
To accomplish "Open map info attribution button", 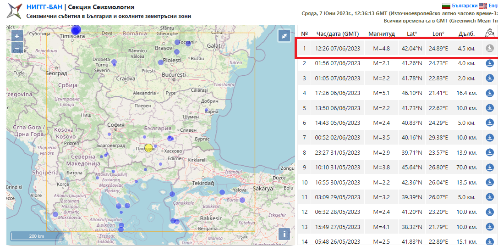I will click(x=284, y=234).
